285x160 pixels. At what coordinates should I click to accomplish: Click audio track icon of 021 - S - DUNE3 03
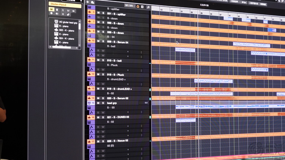[x=89, y=117]
